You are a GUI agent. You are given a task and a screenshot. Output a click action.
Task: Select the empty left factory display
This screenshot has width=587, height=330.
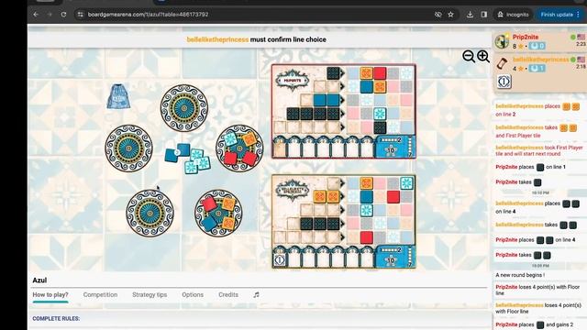tap(128, 148)
